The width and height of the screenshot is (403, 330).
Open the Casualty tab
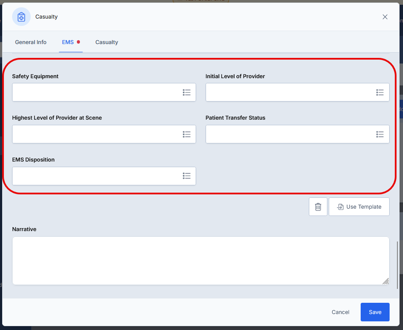107,42
